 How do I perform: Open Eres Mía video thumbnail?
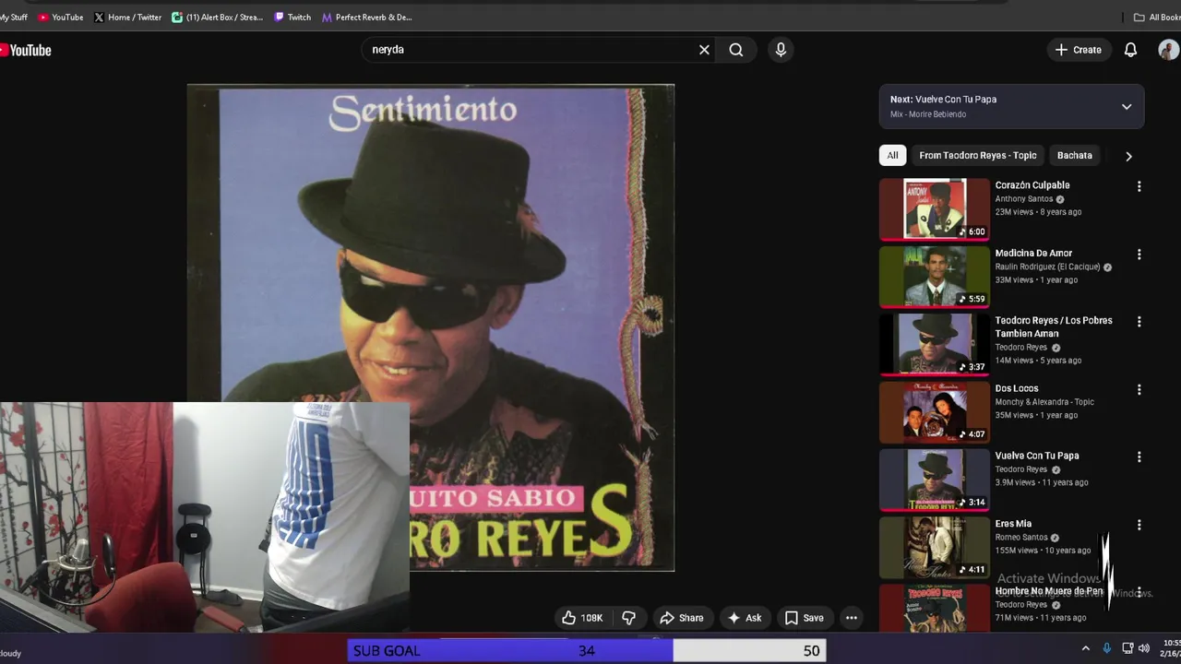pyautogui.click(x=935, y=547)
